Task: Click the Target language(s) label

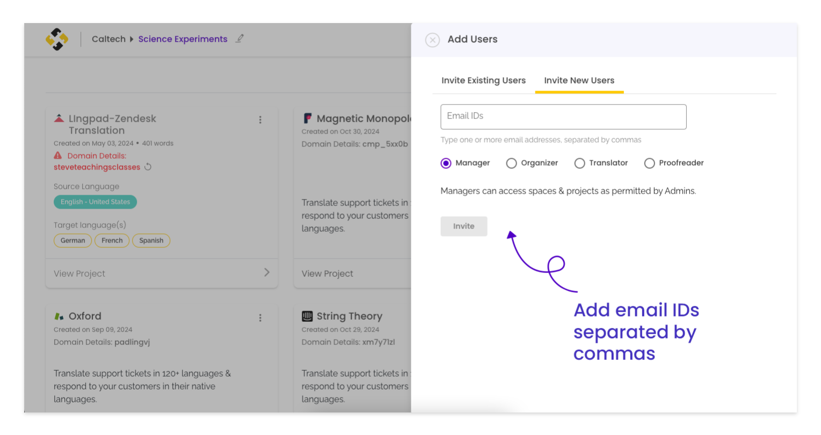Action: pos(90,225)
